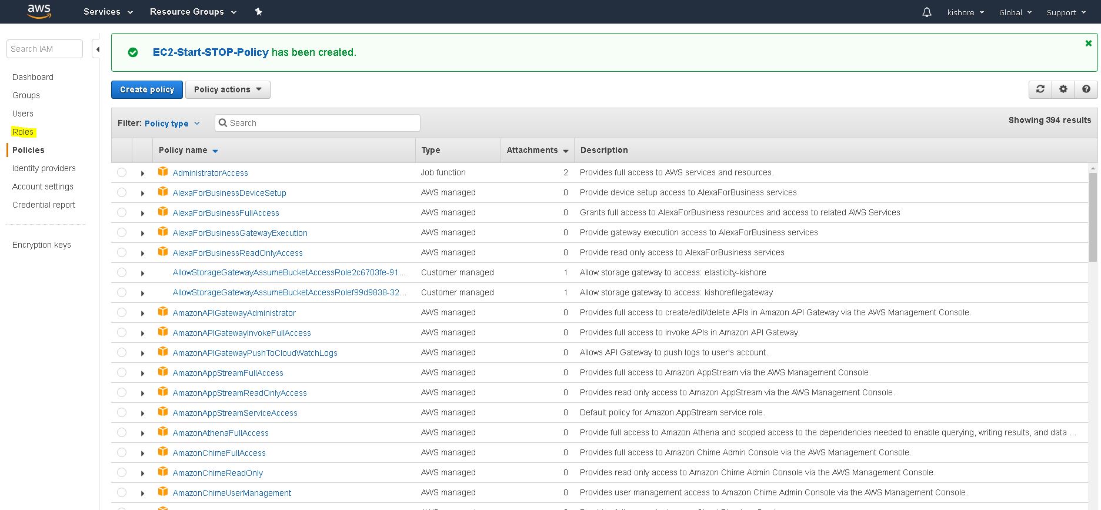Click the orange AdministratorAccess policy box icon
The height and width of the screenshot is (510, 1101).
coord(163,172)
